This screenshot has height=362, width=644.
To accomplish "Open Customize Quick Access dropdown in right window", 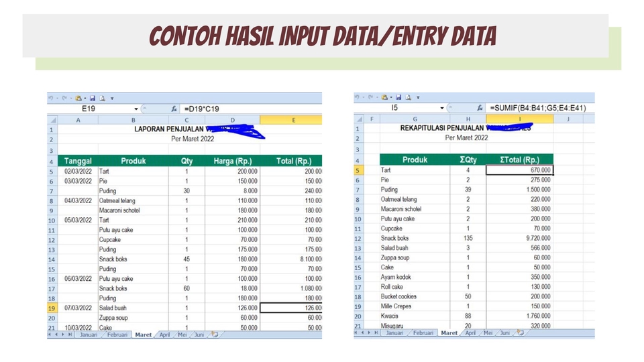I will coord(418,98).
